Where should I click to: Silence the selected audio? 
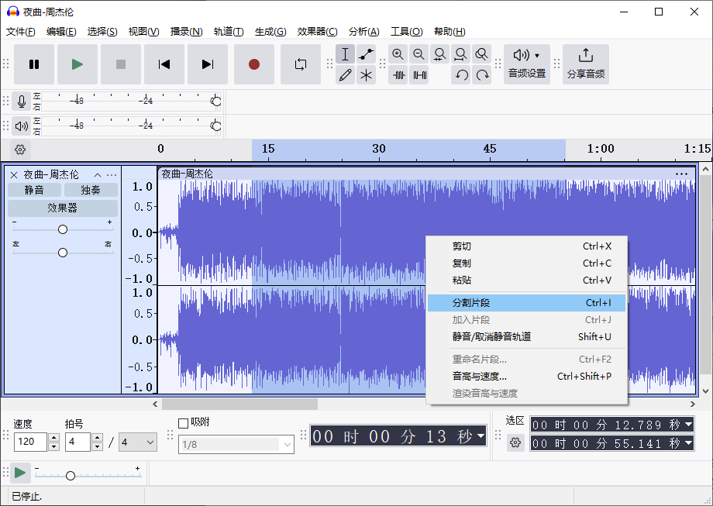pos(418,75)
